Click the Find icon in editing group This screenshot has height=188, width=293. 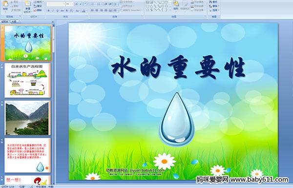(x=213, y=2)
